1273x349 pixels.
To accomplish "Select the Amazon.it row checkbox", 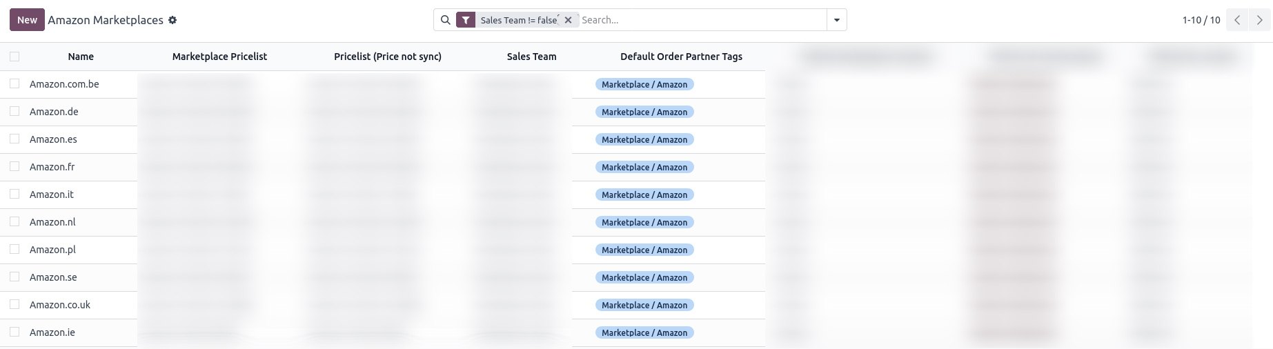I will tap(14, 194).
